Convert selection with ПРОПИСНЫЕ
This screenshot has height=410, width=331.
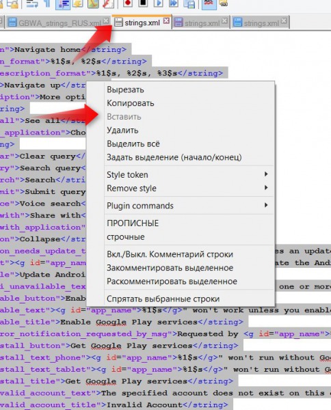pos(181,223)
